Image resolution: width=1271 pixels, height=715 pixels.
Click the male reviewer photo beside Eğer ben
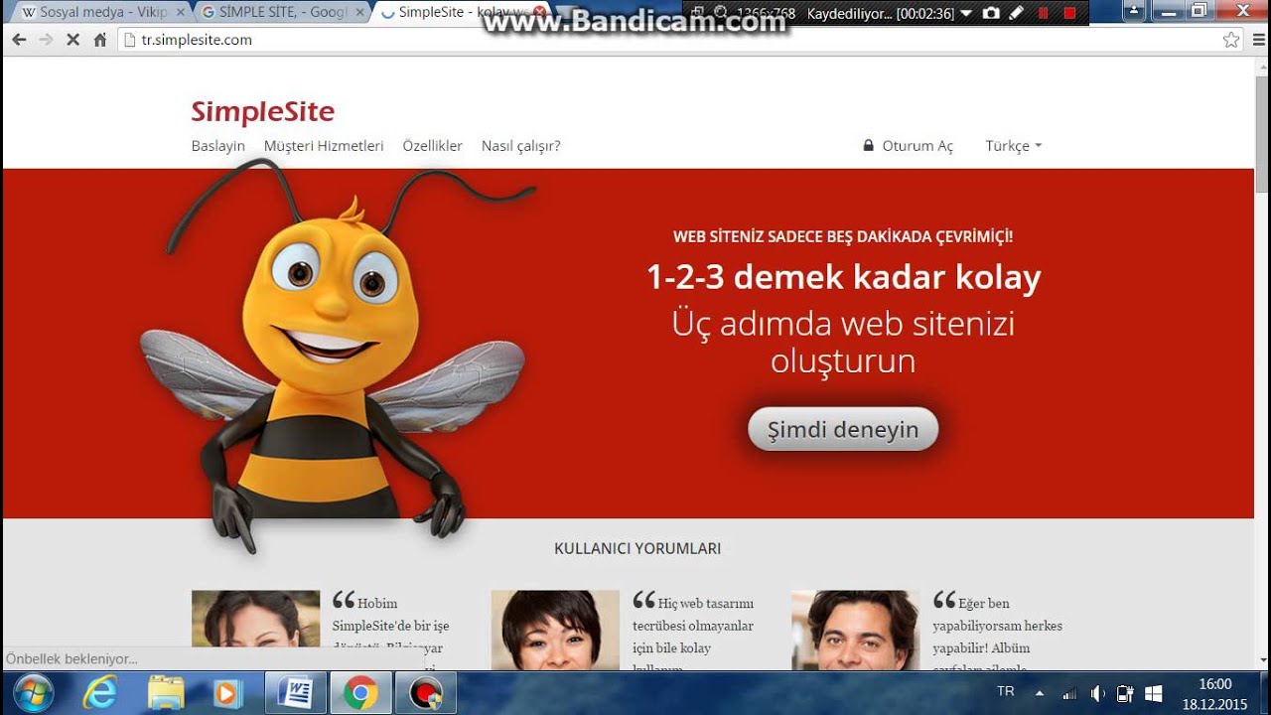coord(855,629)
